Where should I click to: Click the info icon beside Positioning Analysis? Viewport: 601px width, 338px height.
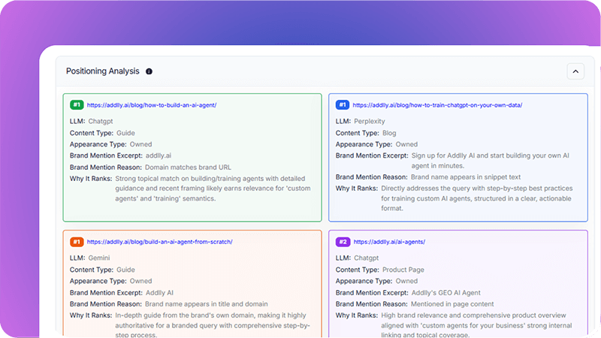149,71
